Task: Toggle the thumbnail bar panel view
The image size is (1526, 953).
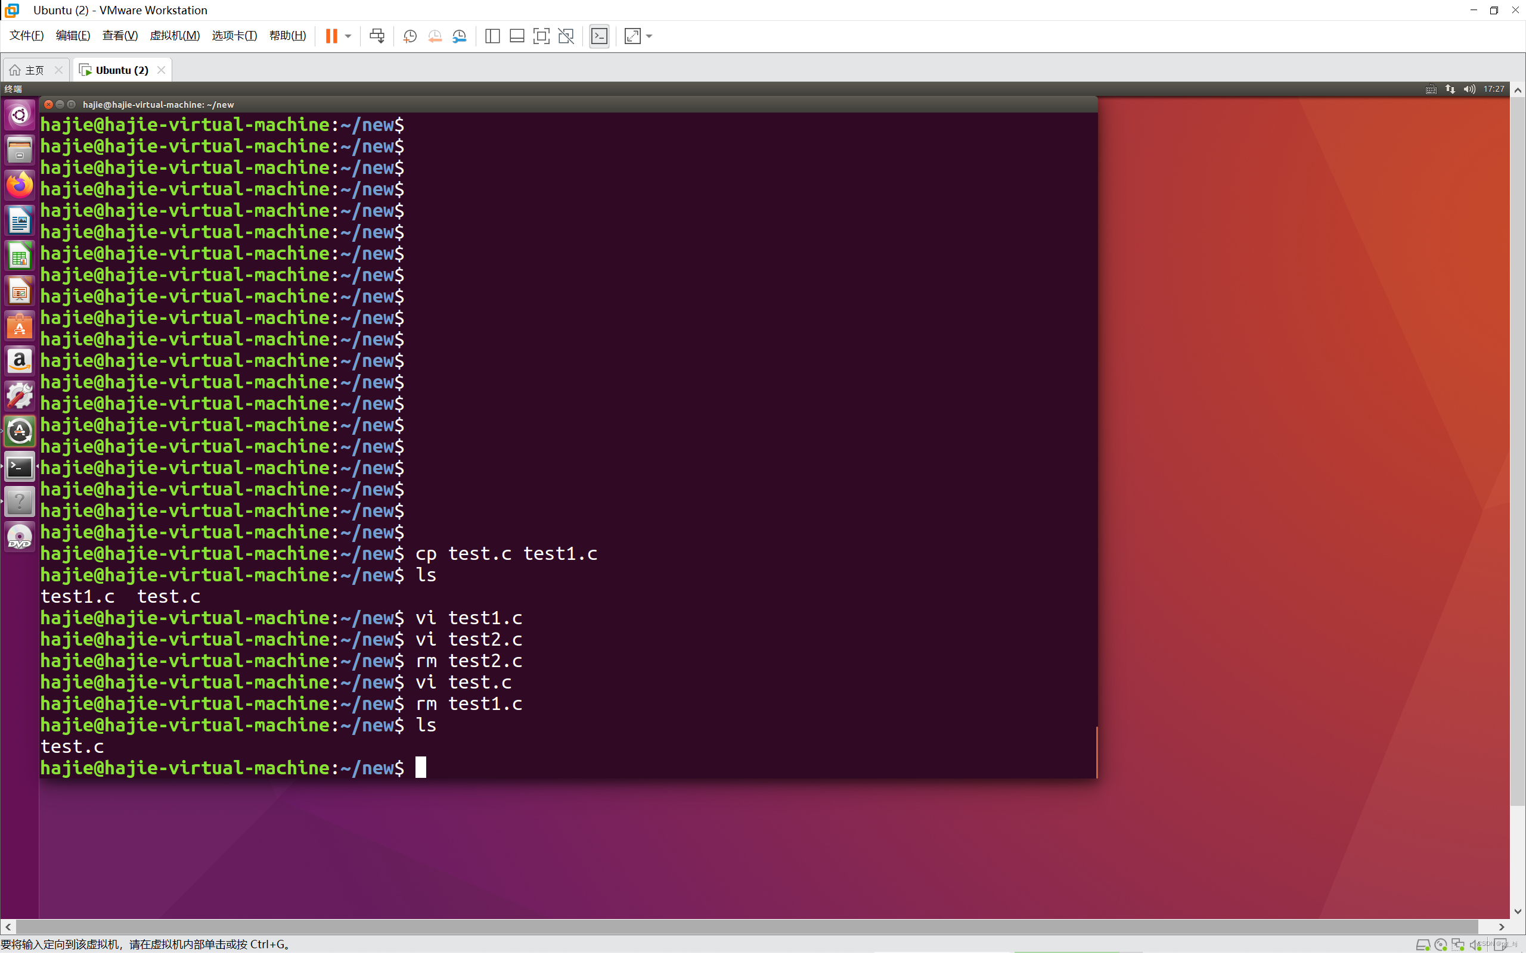Action: pyautogui.click(x=517, y=36)
